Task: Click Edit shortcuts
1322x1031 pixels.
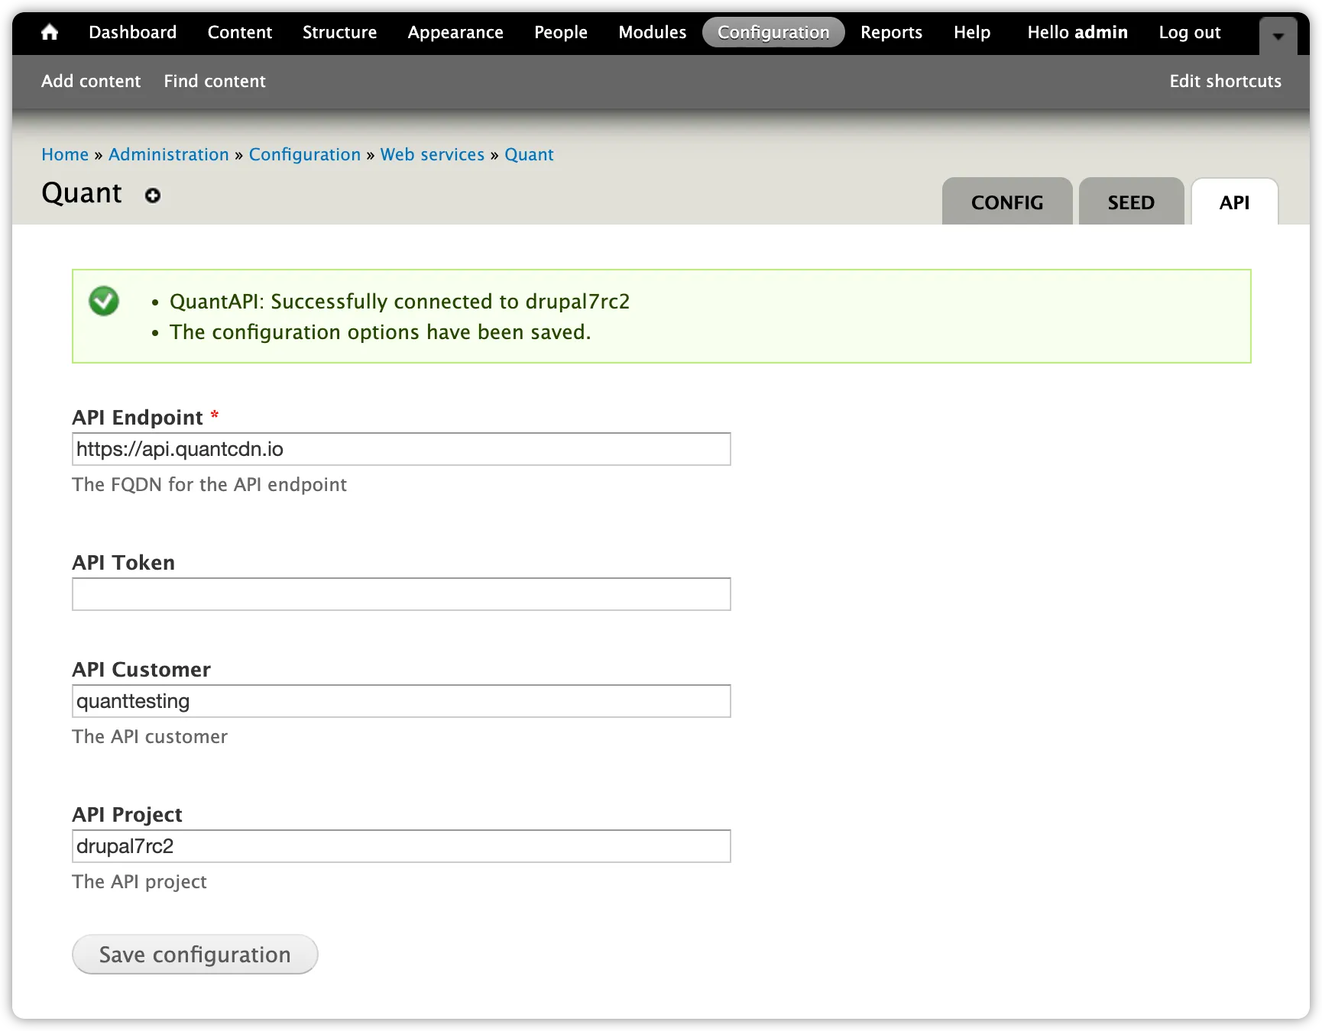Action: (x=1224, y=81)
